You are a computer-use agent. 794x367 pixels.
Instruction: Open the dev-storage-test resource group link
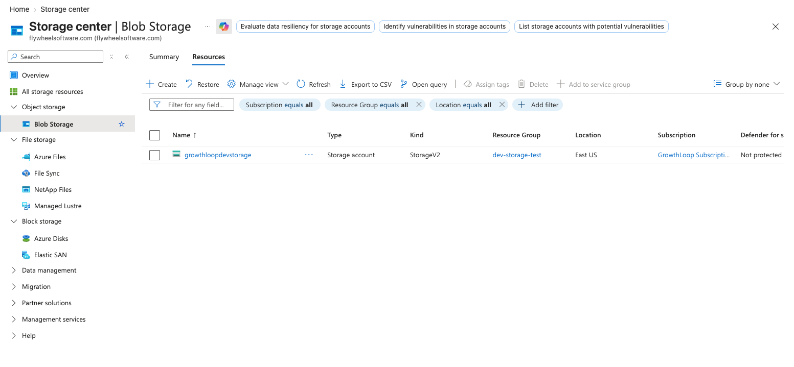click(517, 155)
